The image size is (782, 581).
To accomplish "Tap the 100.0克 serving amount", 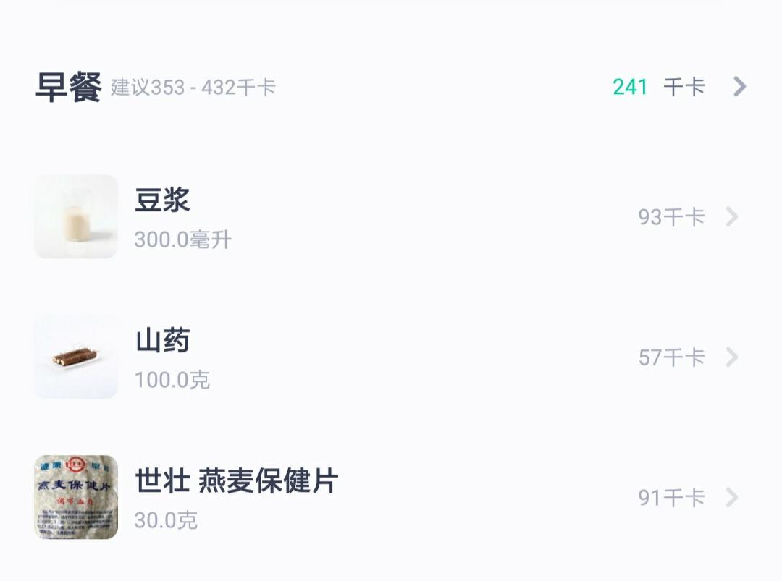I will [172, 380].
